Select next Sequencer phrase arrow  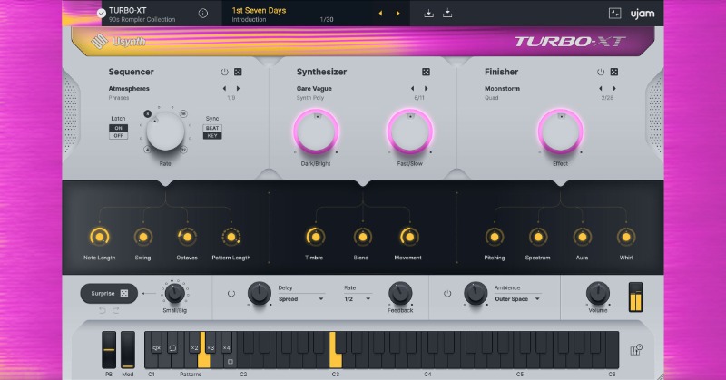[239, 88]
